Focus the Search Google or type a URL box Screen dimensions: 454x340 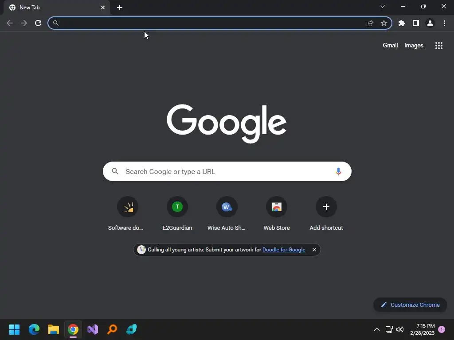pyautogui.click(x=227, y=171)
